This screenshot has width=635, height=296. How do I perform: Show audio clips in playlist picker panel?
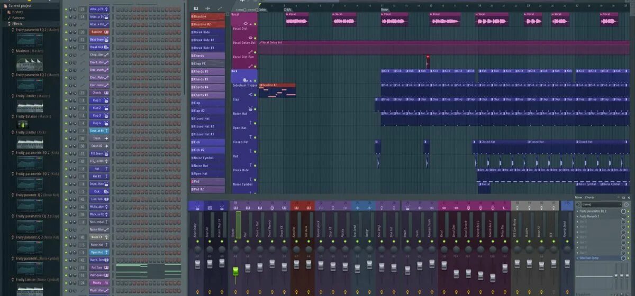pyautogui.click(x=207, y=8)
